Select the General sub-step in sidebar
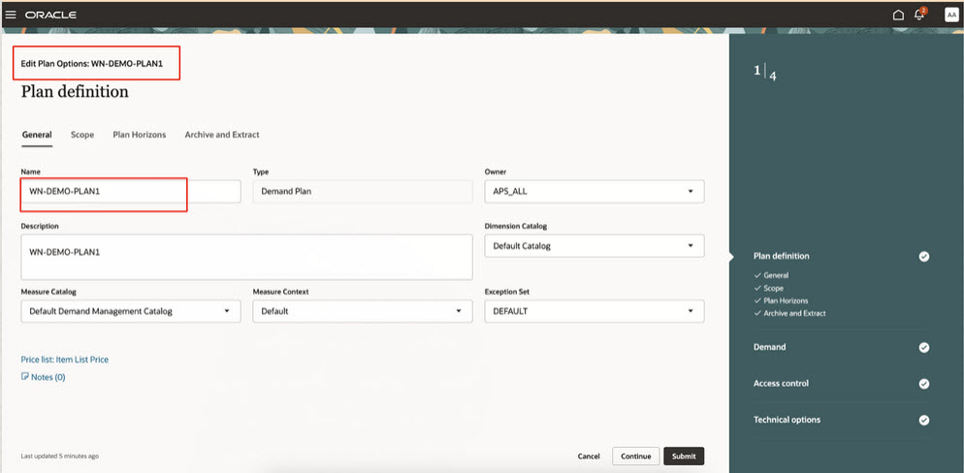The image size is (964, 473). point(776,275)
